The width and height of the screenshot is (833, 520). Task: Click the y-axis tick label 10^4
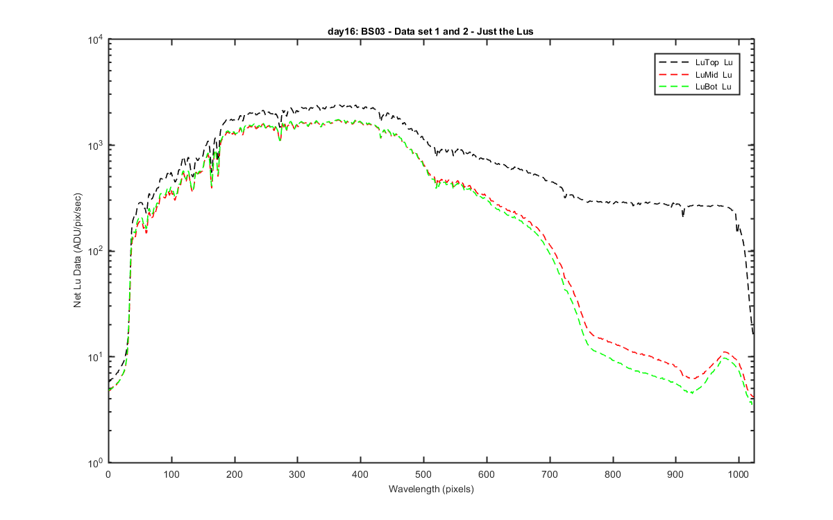(x=95, y=40)
